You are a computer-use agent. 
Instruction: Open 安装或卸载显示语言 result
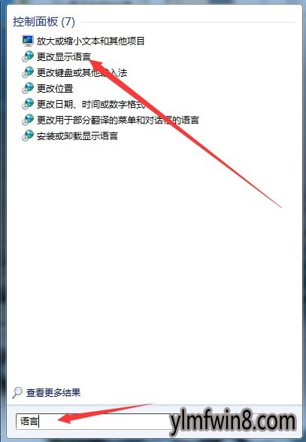point(77,136)
